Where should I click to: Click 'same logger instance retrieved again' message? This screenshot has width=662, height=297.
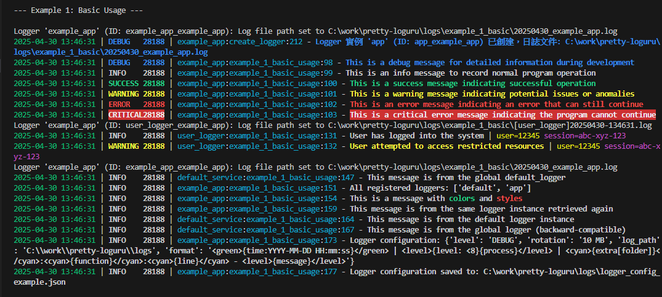pyautogui.click(x=535, y=209)
